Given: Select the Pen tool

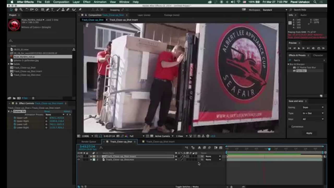Looking at the screenshot, I should tap(47, 10).
